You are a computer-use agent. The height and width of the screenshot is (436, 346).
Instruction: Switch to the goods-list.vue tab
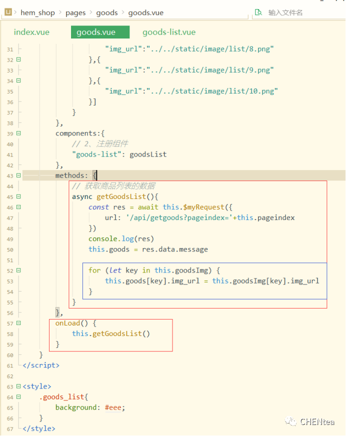pos(169,32)
